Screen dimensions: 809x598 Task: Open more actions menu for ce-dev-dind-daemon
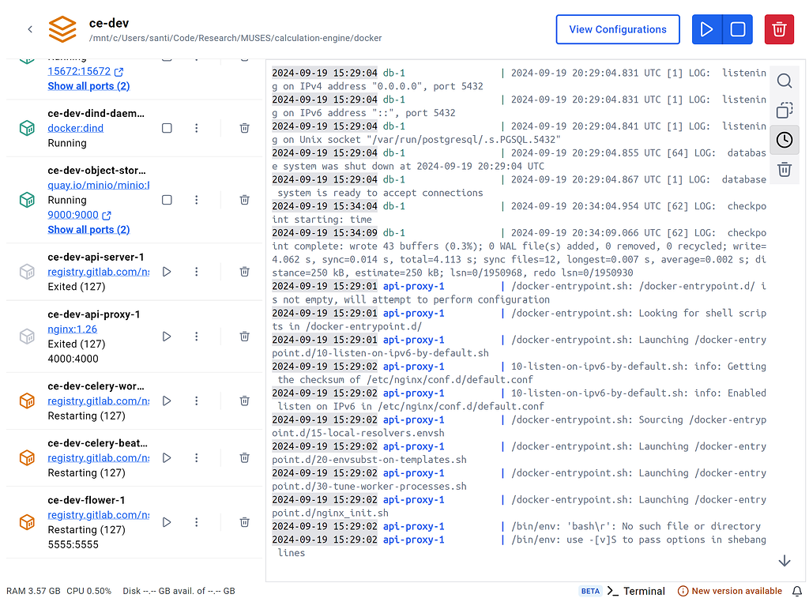coord(197,128)
